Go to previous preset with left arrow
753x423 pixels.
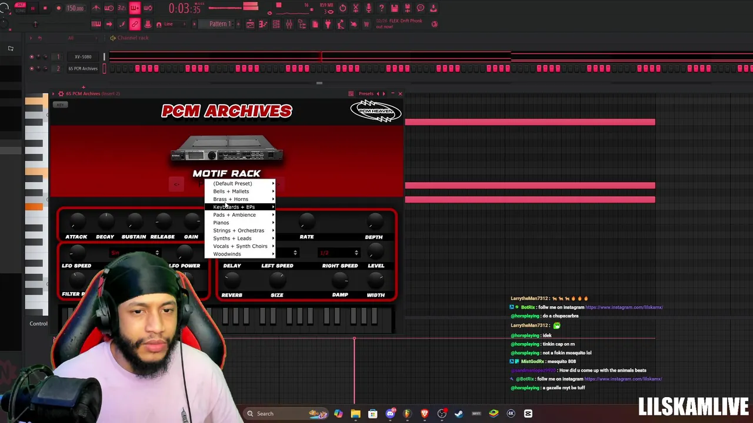(x=378, y=93)
